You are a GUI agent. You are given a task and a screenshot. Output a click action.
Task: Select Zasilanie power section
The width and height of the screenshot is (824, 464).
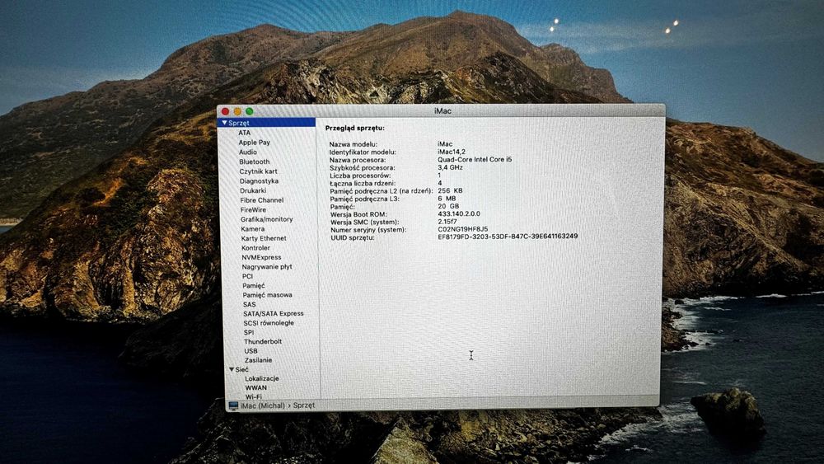pos(258,360)
